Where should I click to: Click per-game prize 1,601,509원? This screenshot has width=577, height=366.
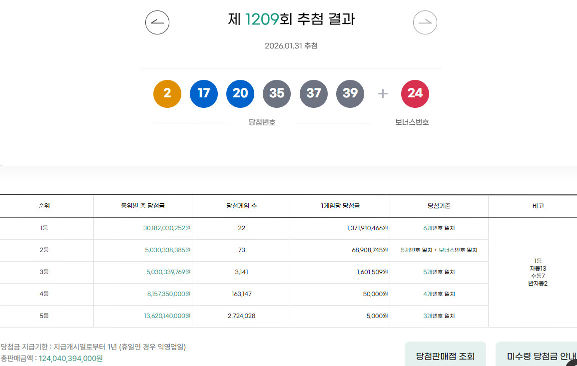point(372,272)
